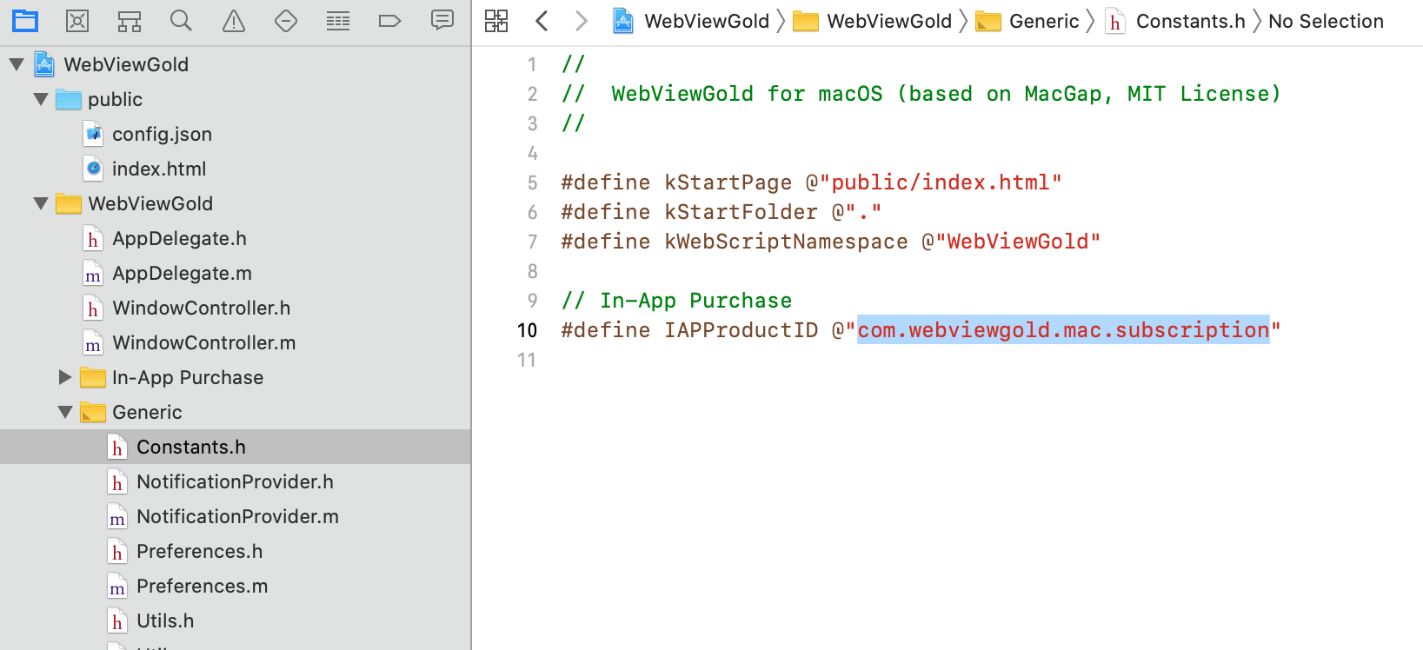
Task: Open Preferences.h
Action: pyautogui.click(x=199, y=551)
